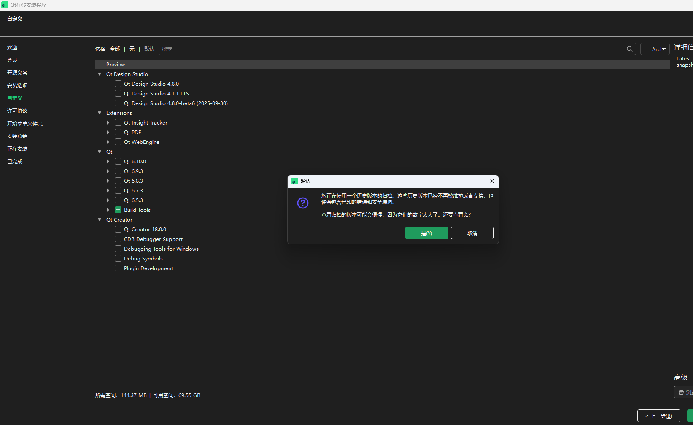Go back with 上一步(B) button
The width and height of the screenshot is (693, 425).
click(x=658, y=416)
